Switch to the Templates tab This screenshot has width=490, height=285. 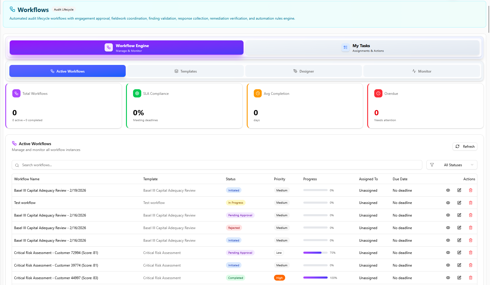coord(186,71)
